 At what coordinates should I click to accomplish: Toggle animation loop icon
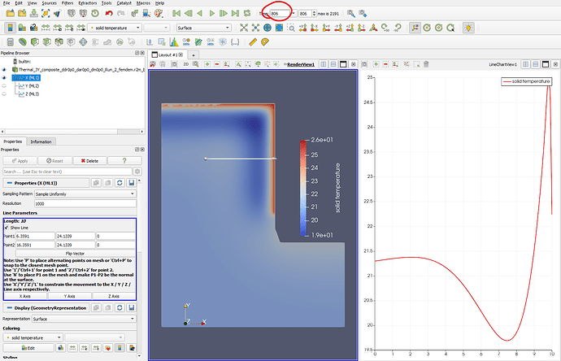click(247, 14)
